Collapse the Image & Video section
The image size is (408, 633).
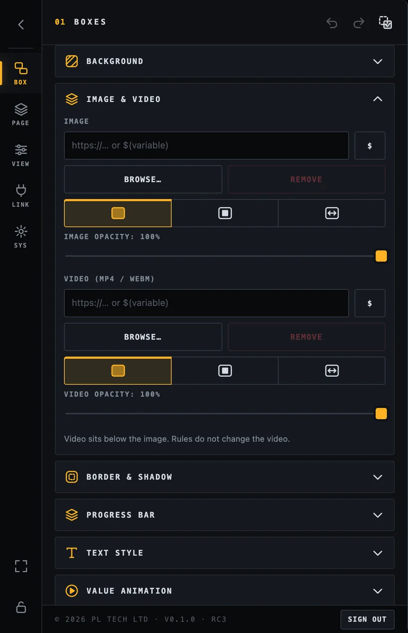tap(378, 99)
